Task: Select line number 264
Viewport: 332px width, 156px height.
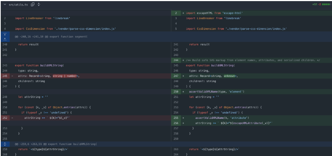Action: [176, 154]
